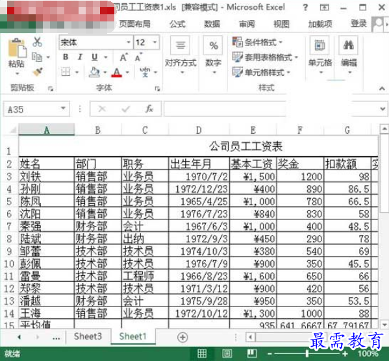Open the number (数字) percent group

click(213, 56)
